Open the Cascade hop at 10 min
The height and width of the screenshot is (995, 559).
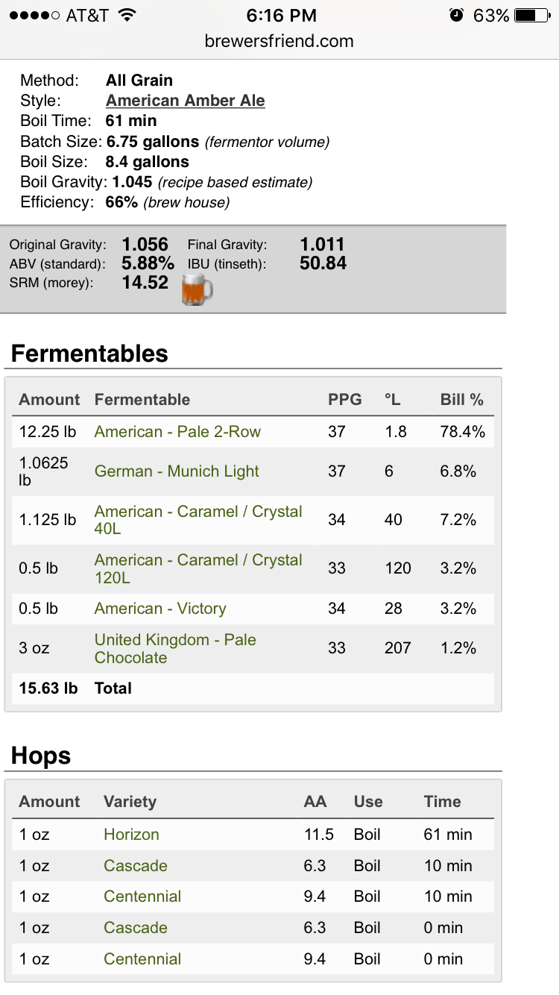point(136,866)
